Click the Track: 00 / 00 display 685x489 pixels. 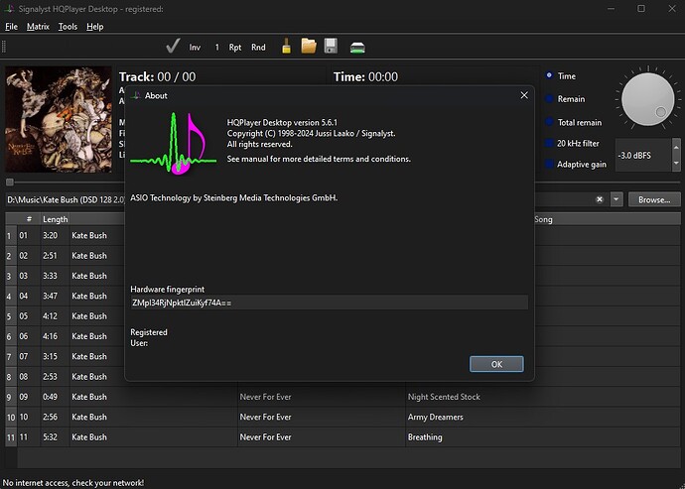point(157,76)
